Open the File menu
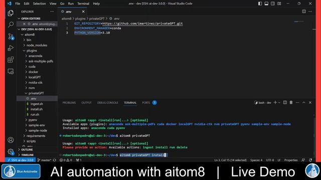This screenshot has width=321, height=180. click(x=18, y=3)
